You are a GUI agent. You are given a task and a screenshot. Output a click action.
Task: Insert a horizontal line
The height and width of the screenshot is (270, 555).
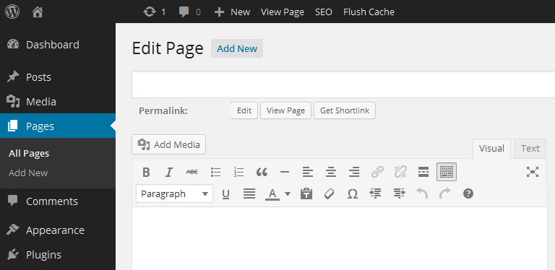point(285,172)
